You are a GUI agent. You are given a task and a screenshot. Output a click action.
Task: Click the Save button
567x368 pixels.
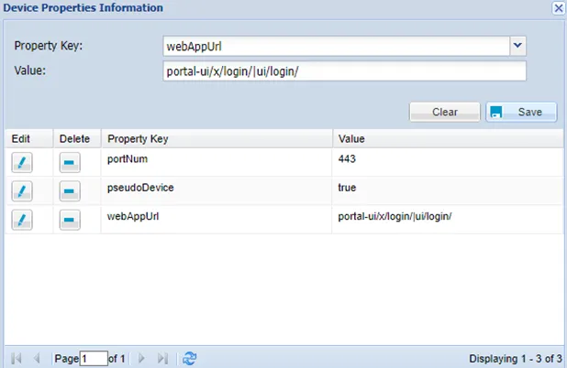(521, 112)
